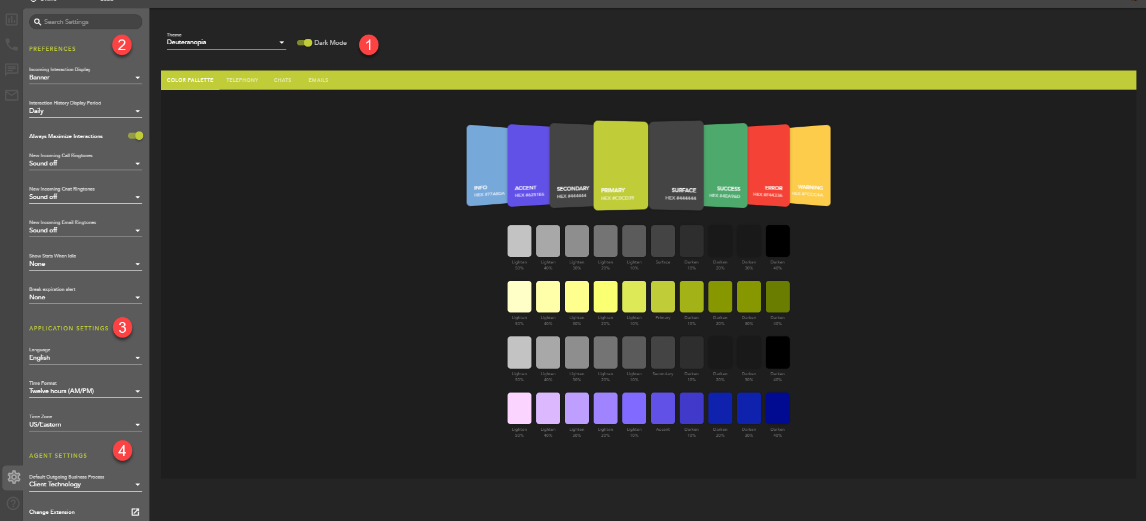Open the help question mark icon
Screen dimensions: 1146x521
(x=13, y=504)
